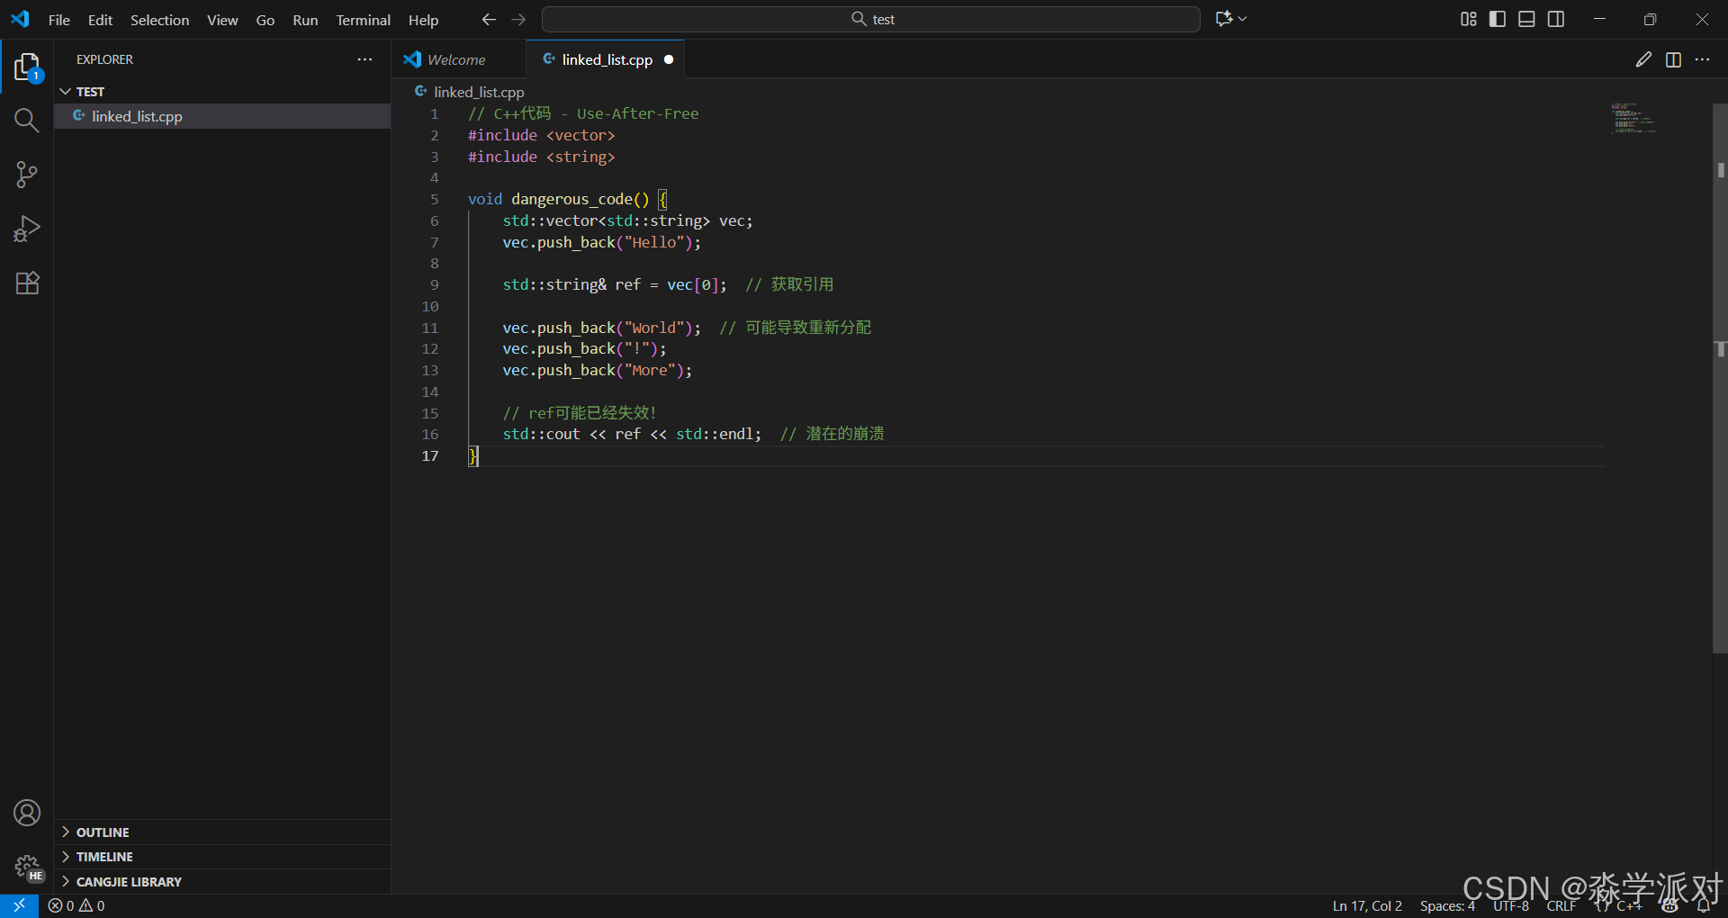Click #include <string> on line 3

tap(541, 157)
